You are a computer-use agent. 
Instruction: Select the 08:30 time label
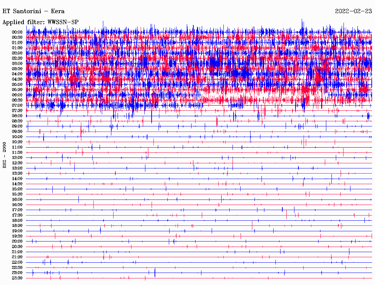coord(17,121)
